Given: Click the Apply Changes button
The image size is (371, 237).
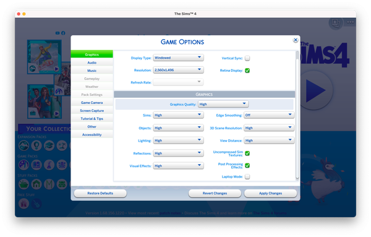Looking at the screenshot, I should 270,193.
